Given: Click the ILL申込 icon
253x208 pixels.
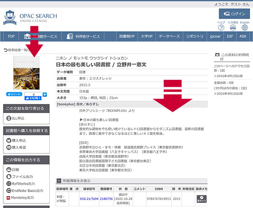Looking at the screenshot, I should coord(9,118).
